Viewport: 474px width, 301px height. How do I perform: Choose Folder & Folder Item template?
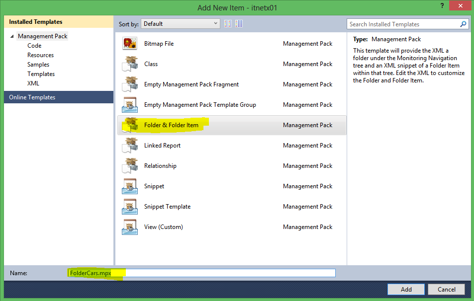[x=171, y=125]
